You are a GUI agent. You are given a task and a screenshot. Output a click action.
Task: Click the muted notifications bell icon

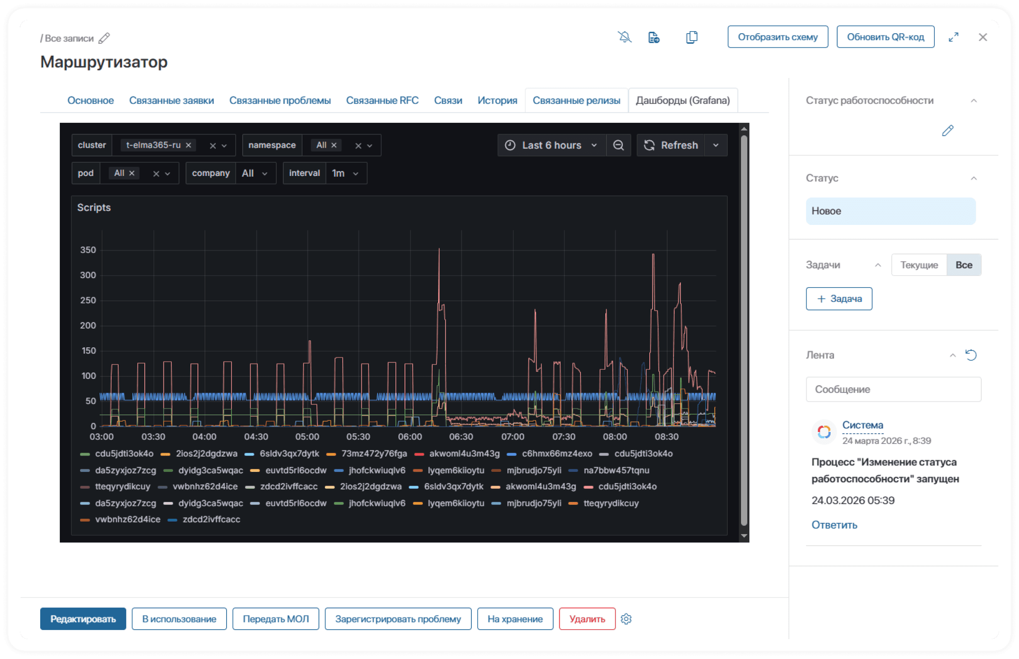coord(624,37)
